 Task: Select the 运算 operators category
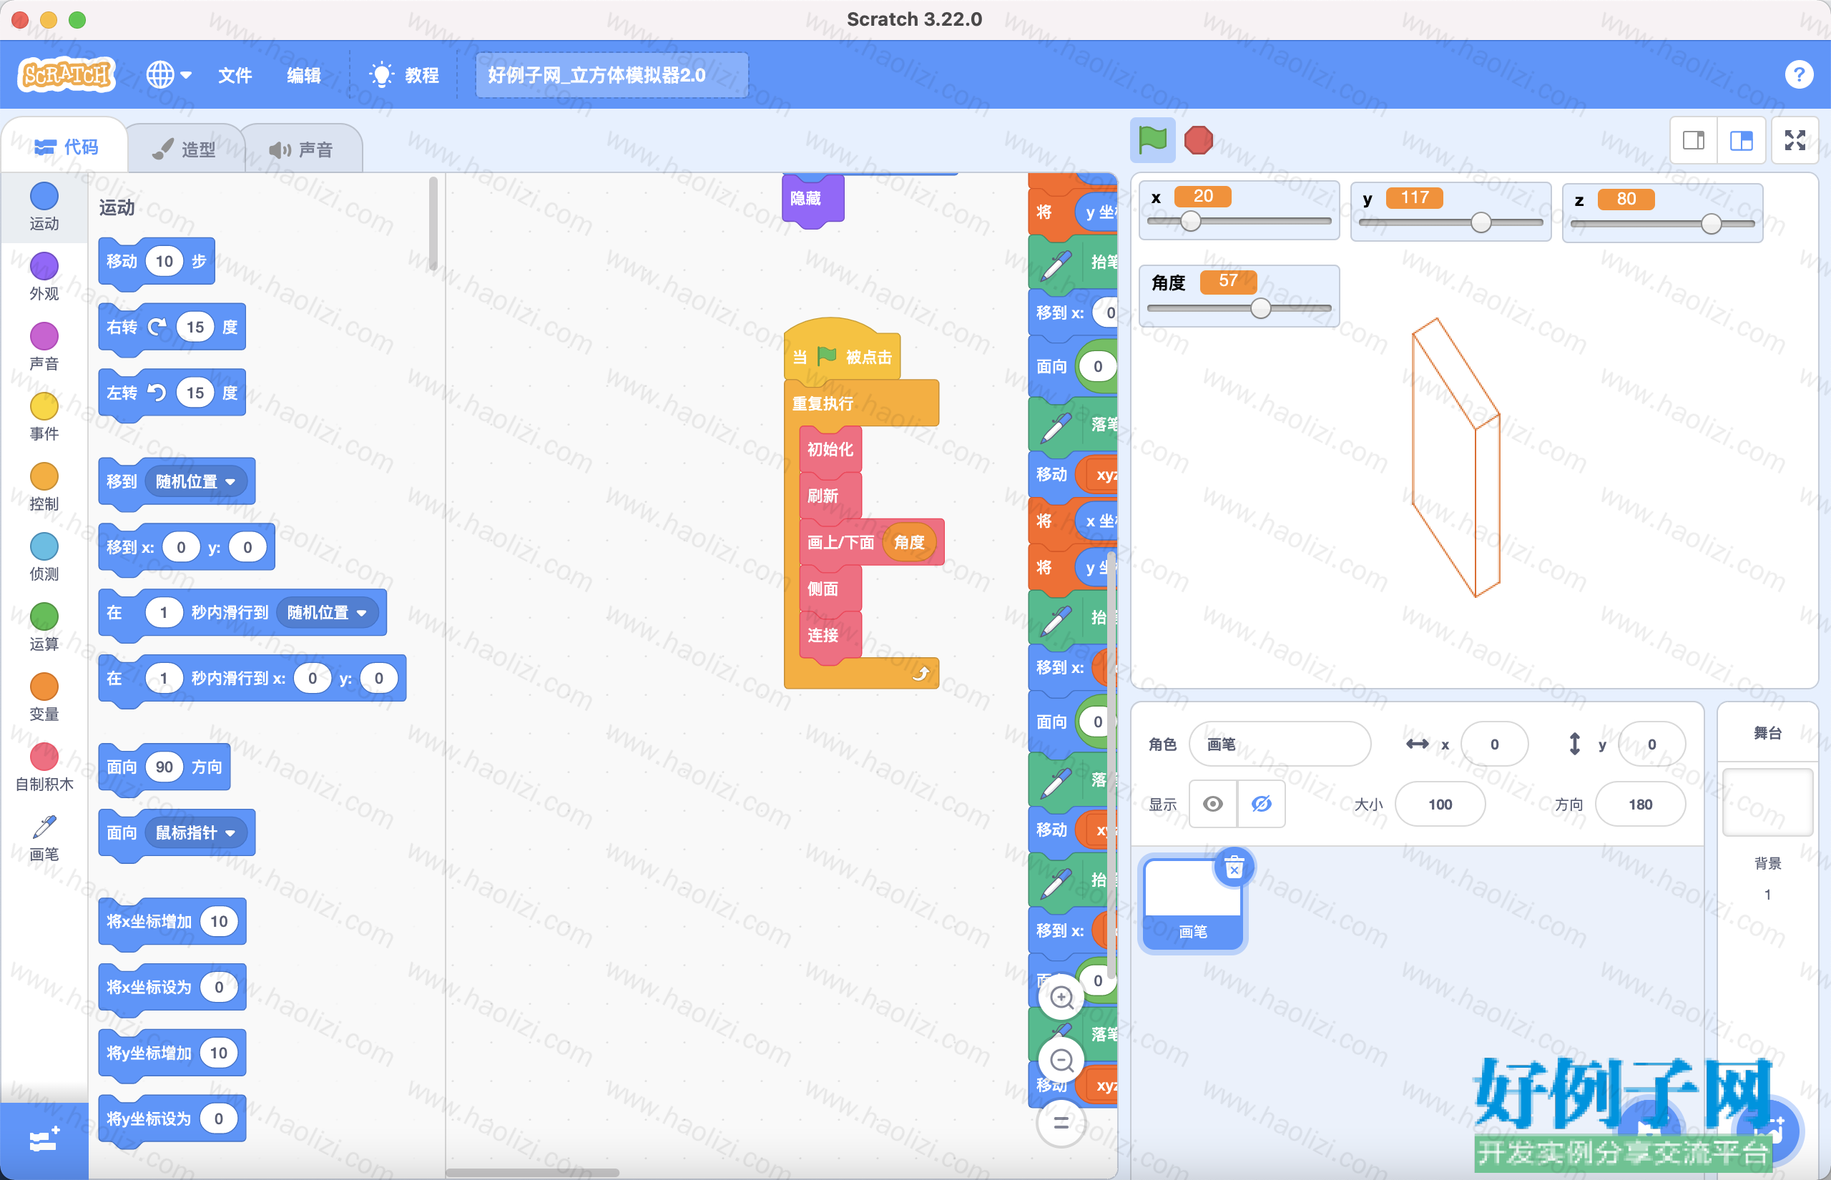tap(44, 626)
